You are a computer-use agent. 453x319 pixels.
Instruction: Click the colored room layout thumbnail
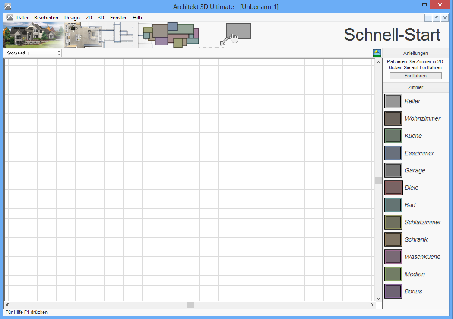click(x=171, y=35)
